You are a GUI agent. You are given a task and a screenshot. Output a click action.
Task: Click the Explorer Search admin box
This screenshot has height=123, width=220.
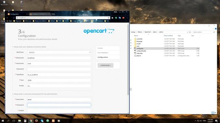(x=204, y=32)
